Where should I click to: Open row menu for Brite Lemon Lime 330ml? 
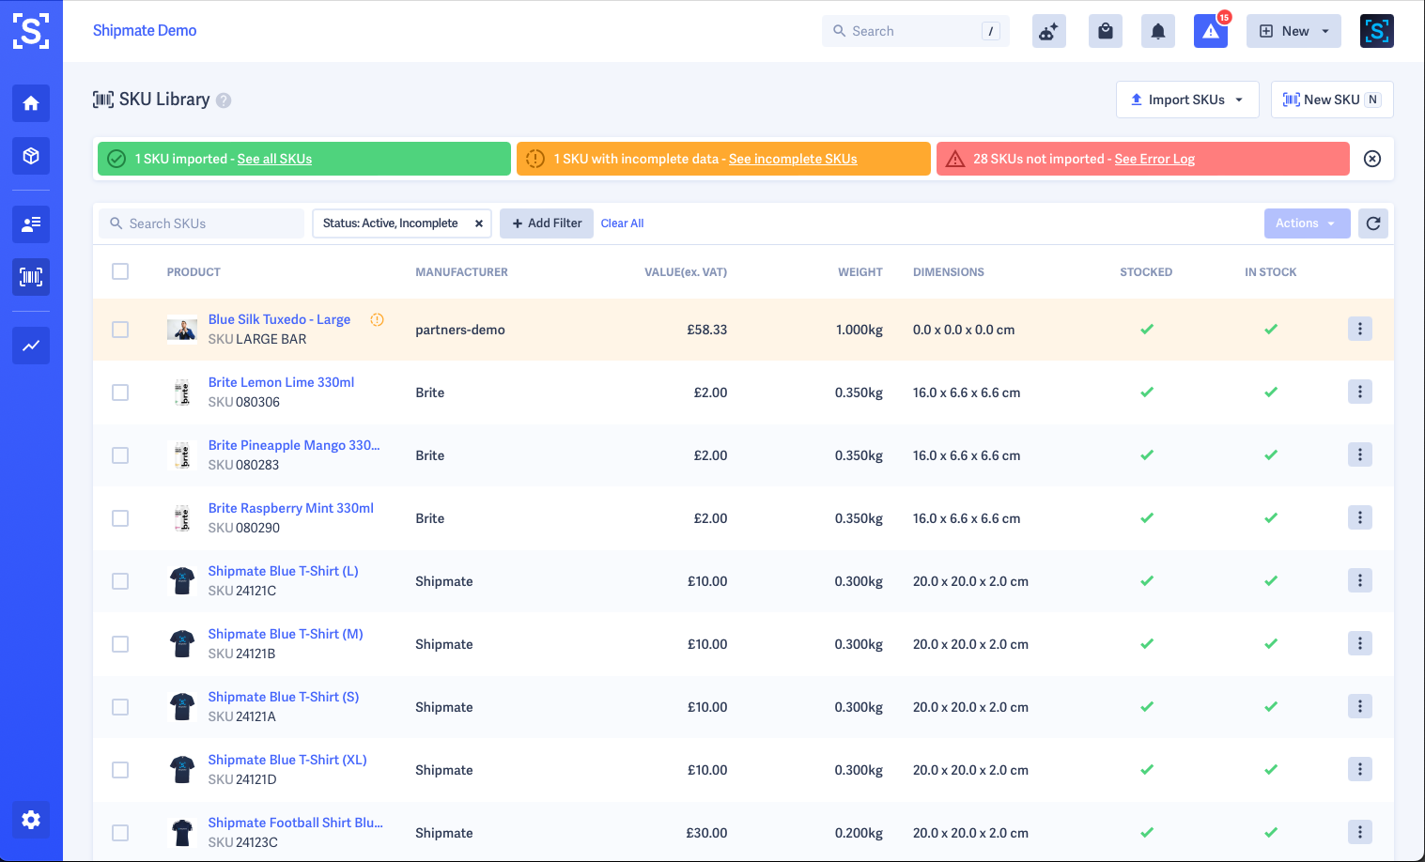click(x=1360, y=392)
